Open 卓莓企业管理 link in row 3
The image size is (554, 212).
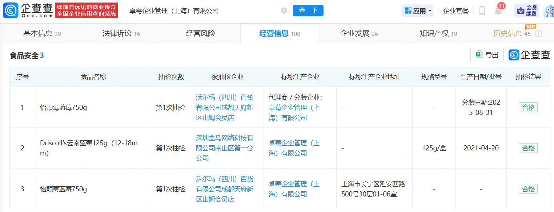coord(294,189)
